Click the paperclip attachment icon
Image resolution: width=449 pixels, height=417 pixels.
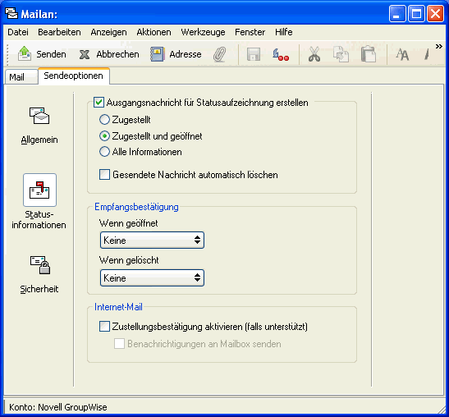(219, 54)
